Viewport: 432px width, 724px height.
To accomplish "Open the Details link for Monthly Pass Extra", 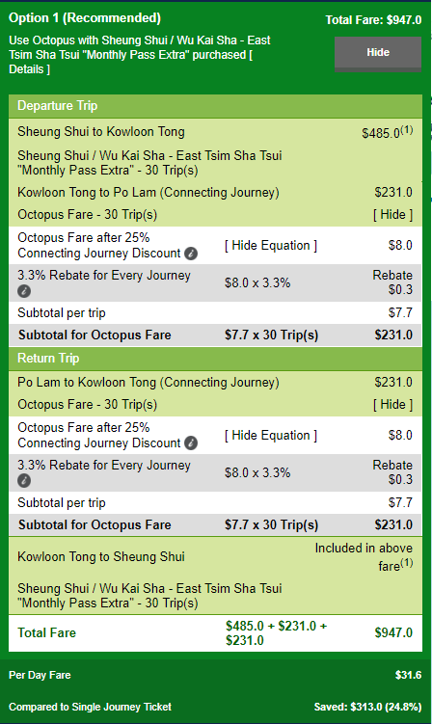I will [30, 69].
